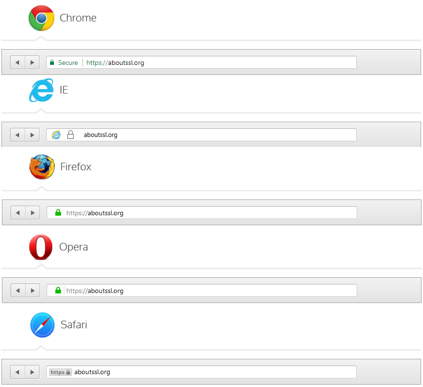Viewport: 423px width, 387px height.
Task: Click the Firefox browser logo
Action: (42, 167)
